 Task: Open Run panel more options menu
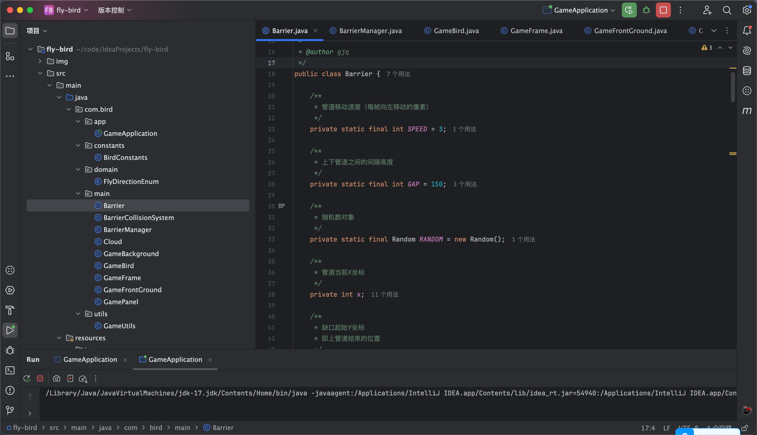95,379
